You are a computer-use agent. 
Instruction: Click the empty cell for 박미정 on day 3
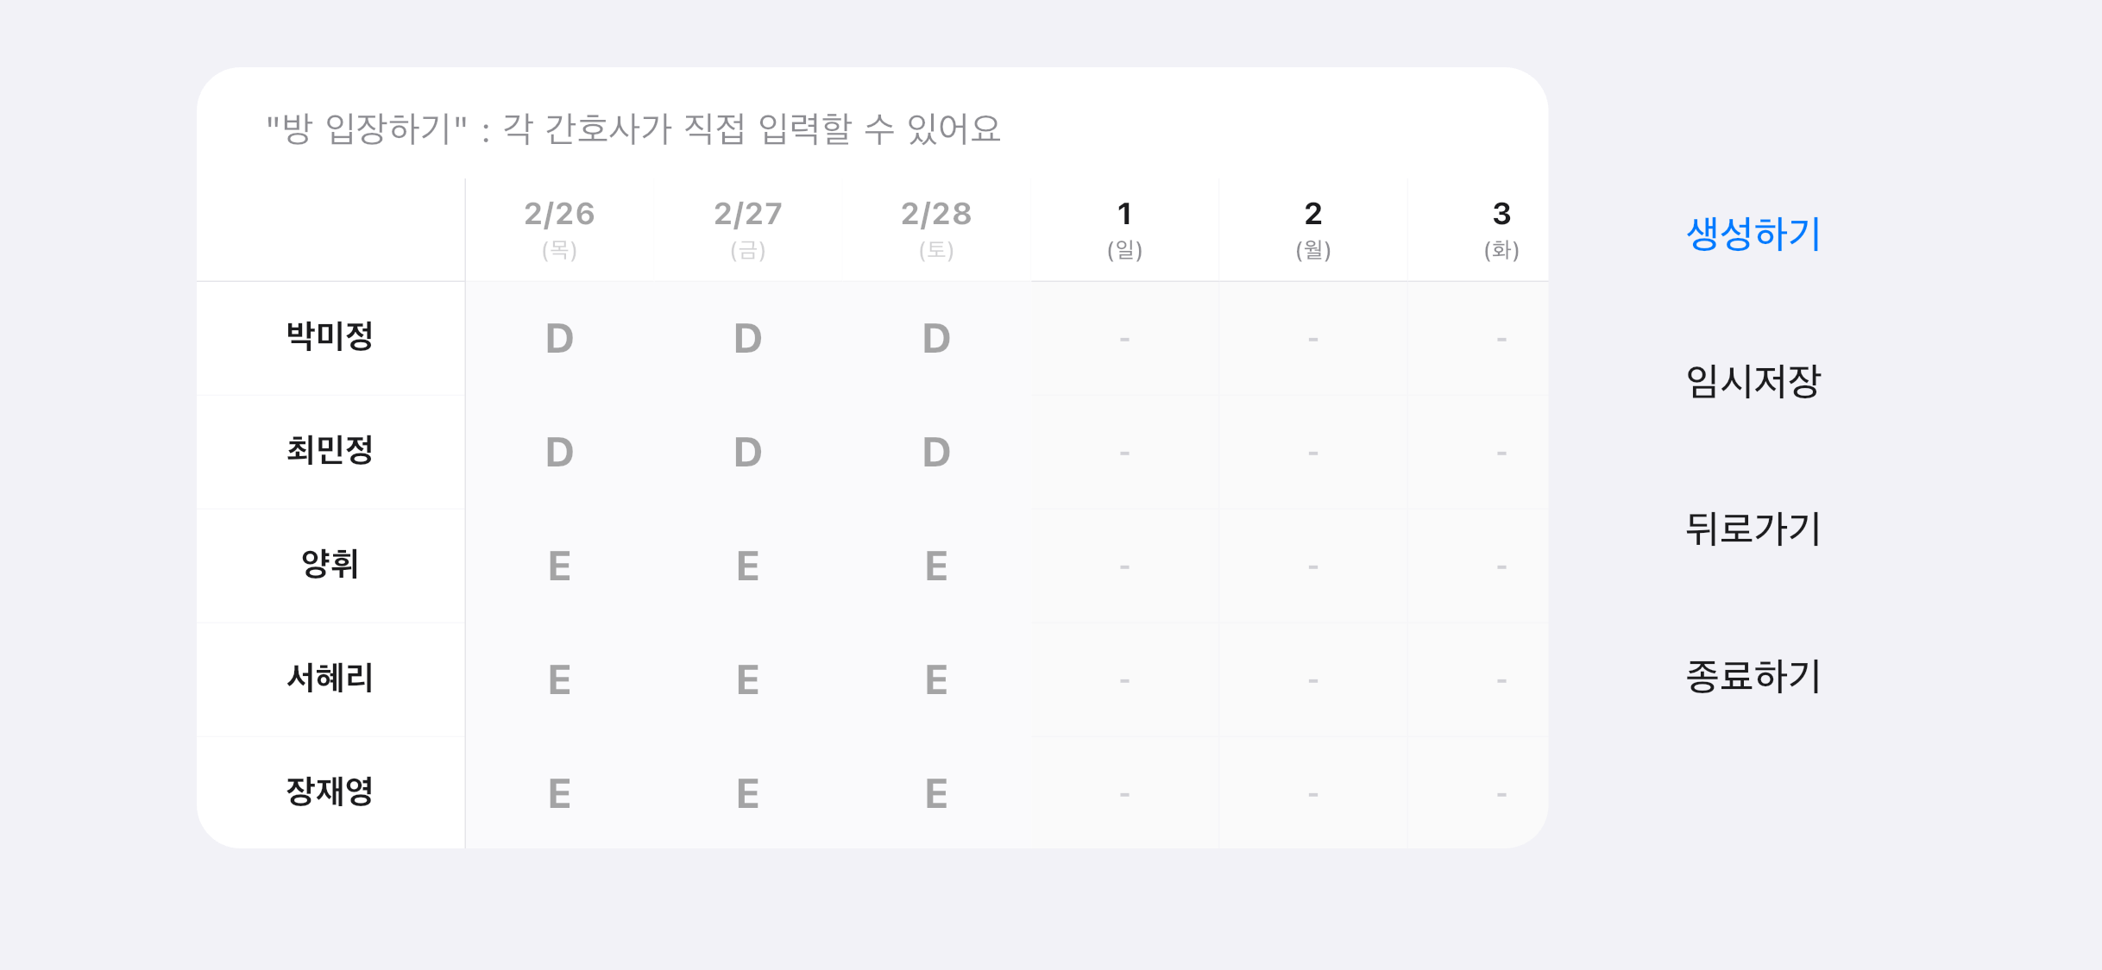pyautogui.click(x=1500, y=338)
